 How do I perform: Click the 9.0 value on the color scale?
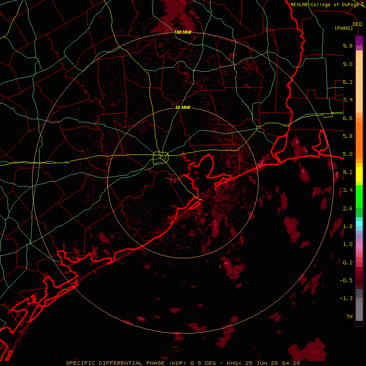point(348,64)
